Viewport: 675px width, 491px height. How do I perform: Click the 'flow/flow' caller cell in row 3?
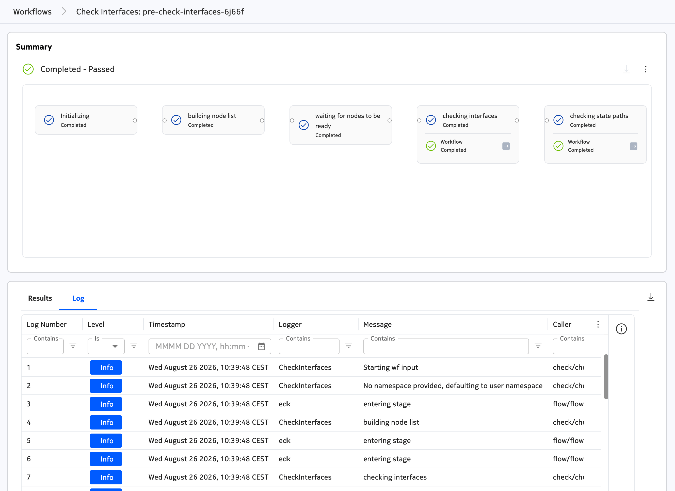point(568,404)
